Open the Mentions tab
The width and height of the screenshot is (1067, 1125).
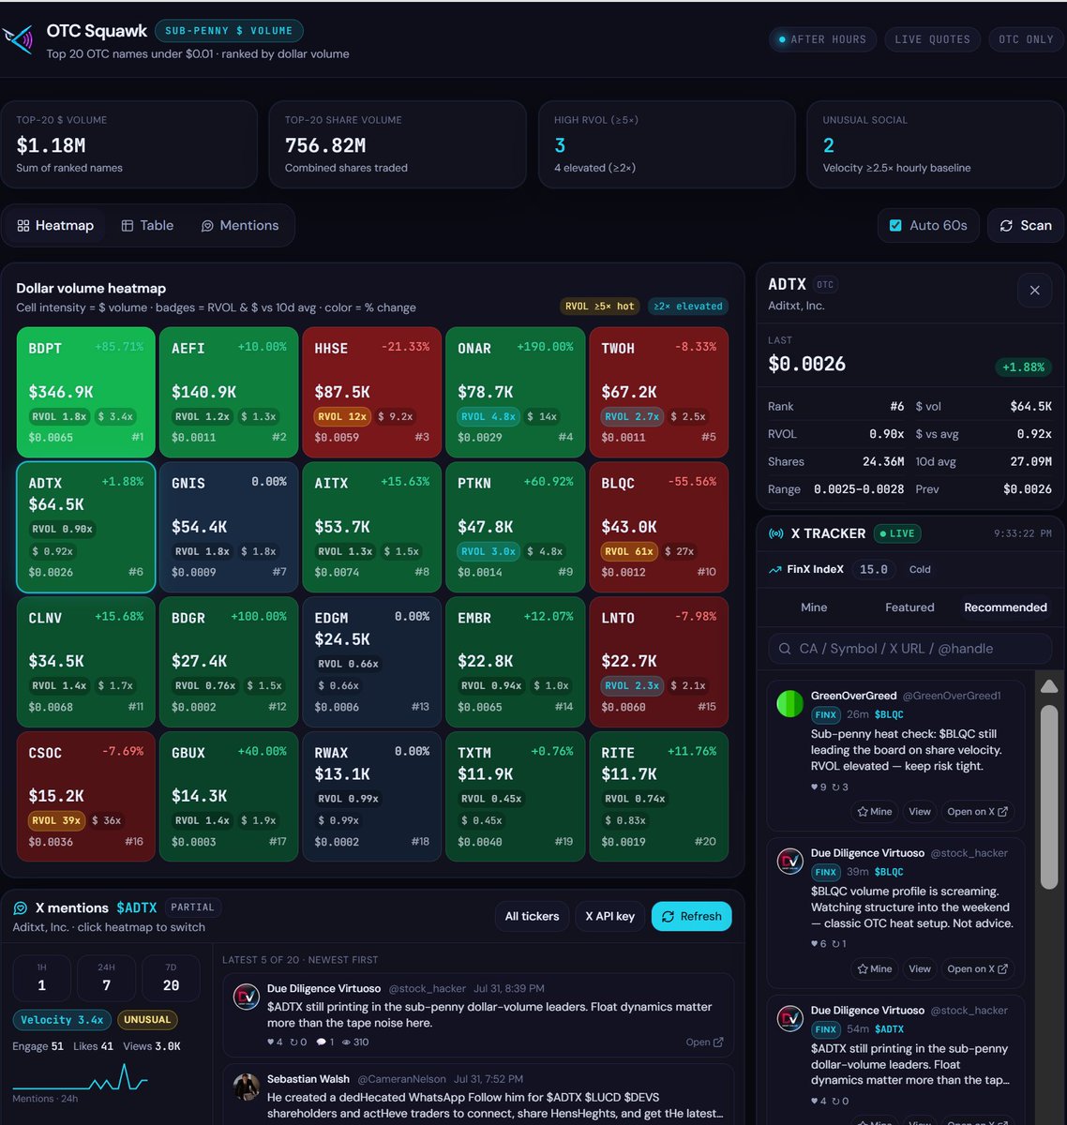[240, 226]
